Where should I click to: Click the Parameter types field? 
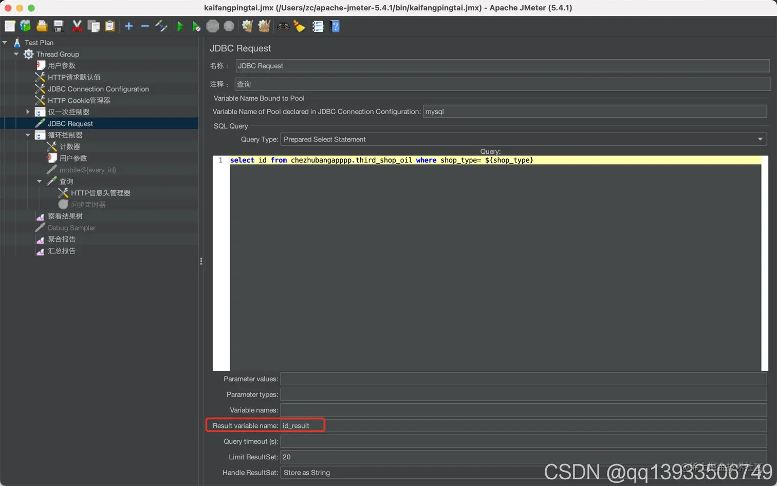coord(524,394)
